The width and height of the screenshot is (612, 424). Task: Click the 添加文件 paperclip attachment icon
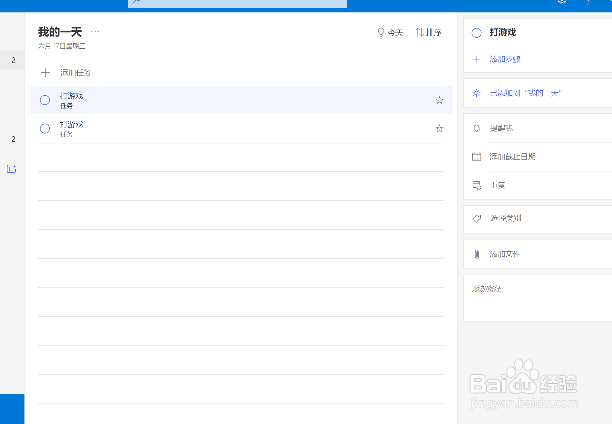pyautogui.click(x=477, y=254)
